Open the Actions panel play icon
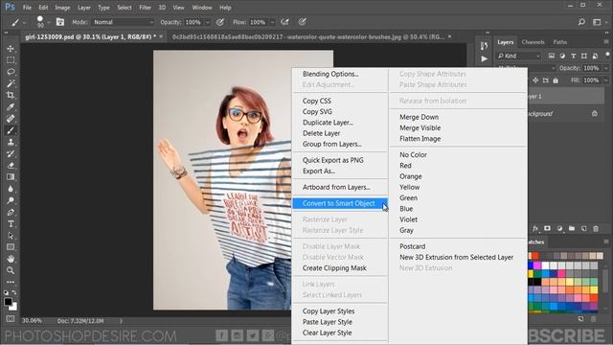The image size is (613, 345). [x=484, y=59]
